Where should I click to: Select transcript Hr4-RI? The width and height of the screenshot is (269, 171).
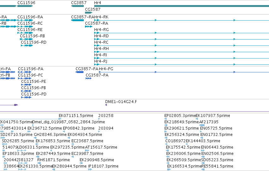101,55
